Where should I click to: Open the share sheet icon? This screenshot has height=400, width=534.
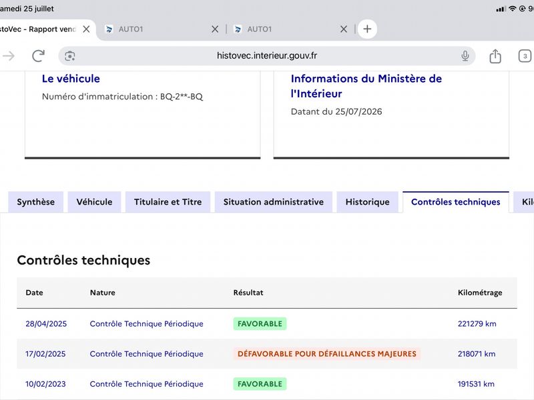(x=495, y=56)
